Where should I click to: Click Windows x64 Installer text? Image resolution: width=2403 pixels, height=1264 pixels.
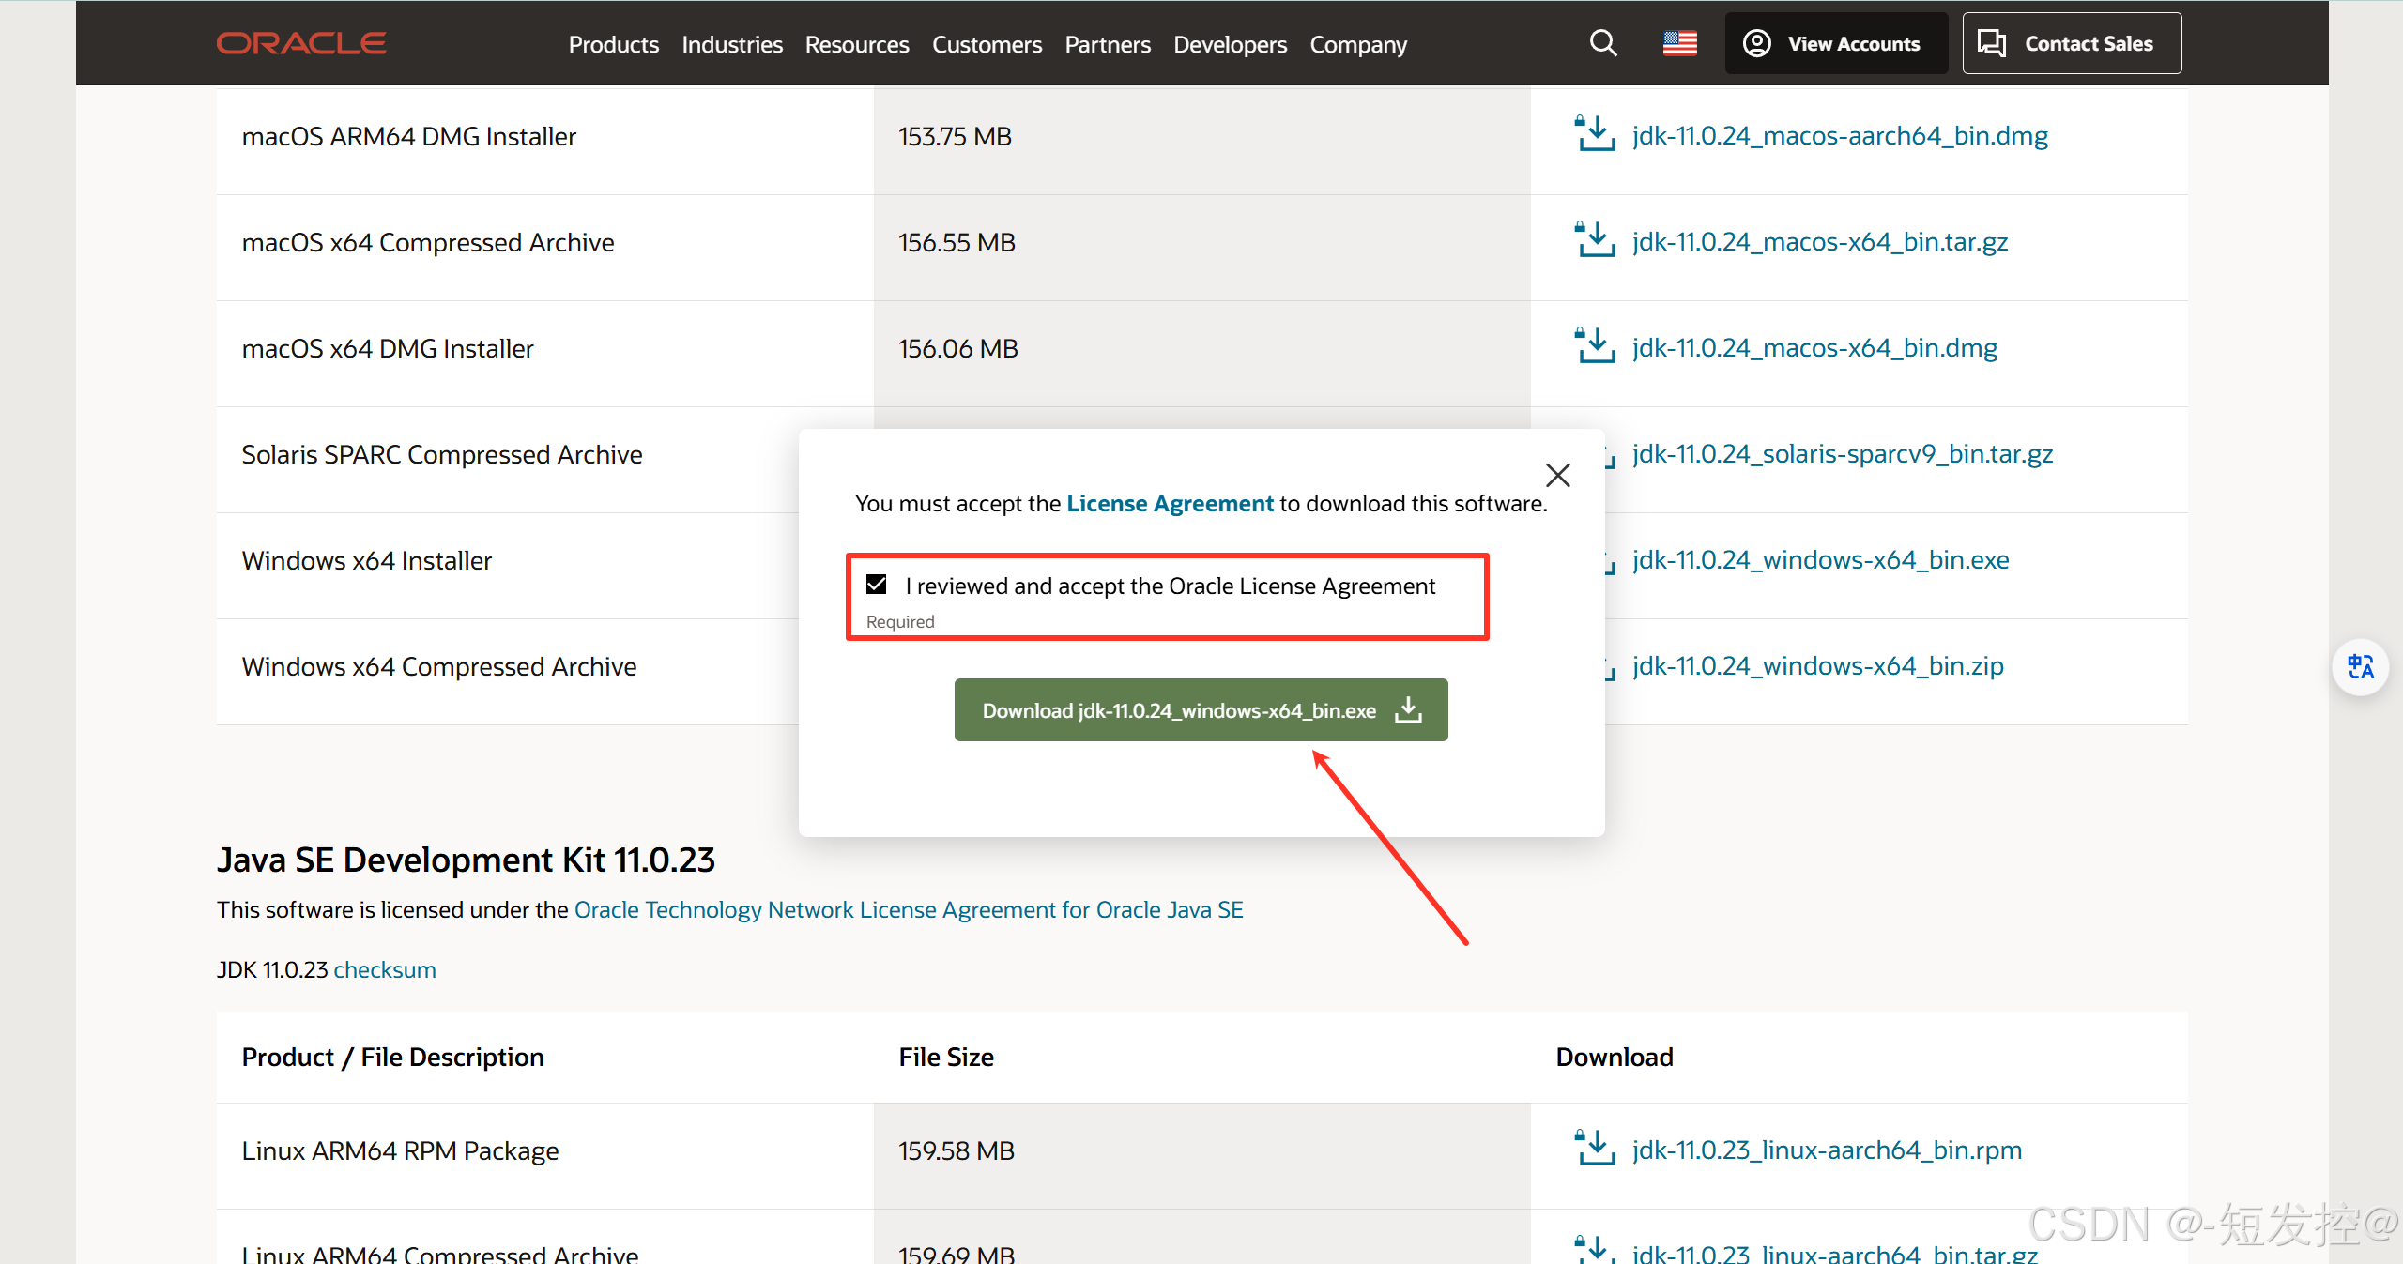(367, 561)
